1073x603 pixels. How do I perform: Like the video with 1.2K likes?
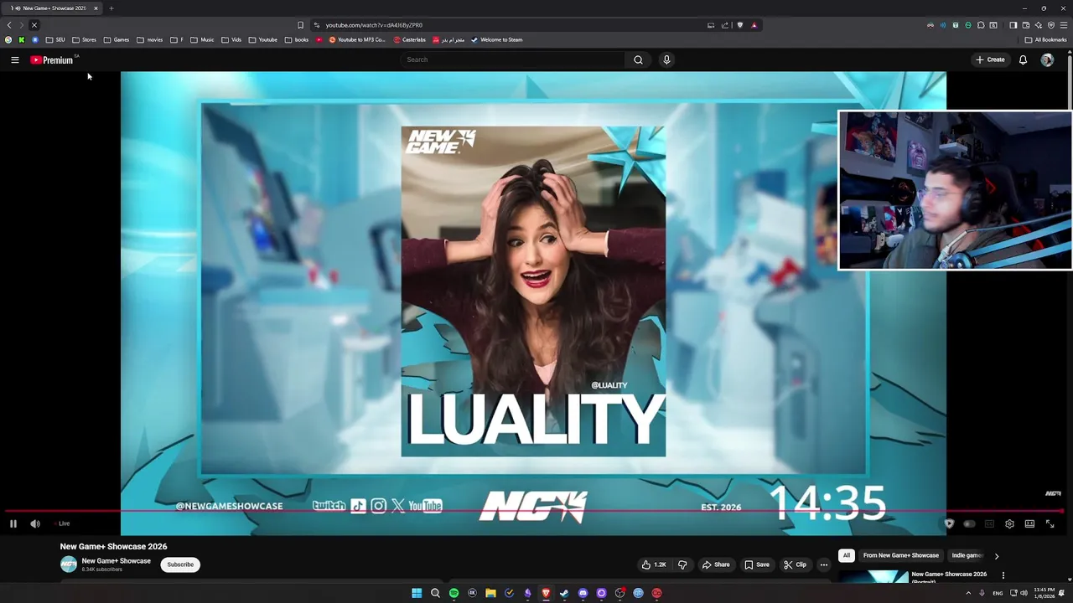654,564
